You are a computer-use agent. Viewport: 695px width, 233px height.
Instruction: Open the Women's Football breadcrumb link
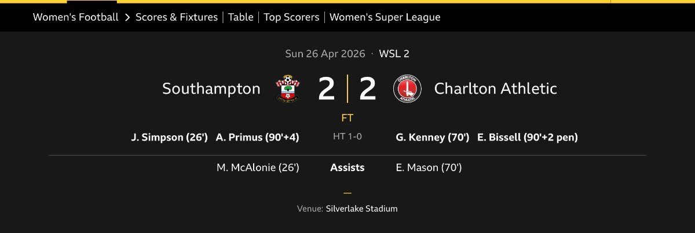pos(75,17)
